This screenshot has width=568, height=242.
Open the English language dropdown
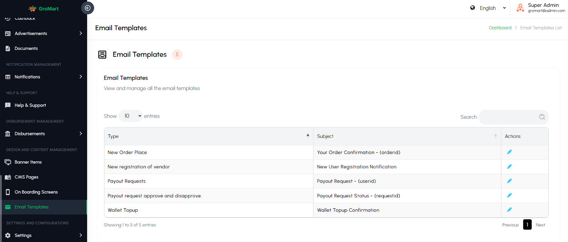pyautogui.click(x=492, y=8)
